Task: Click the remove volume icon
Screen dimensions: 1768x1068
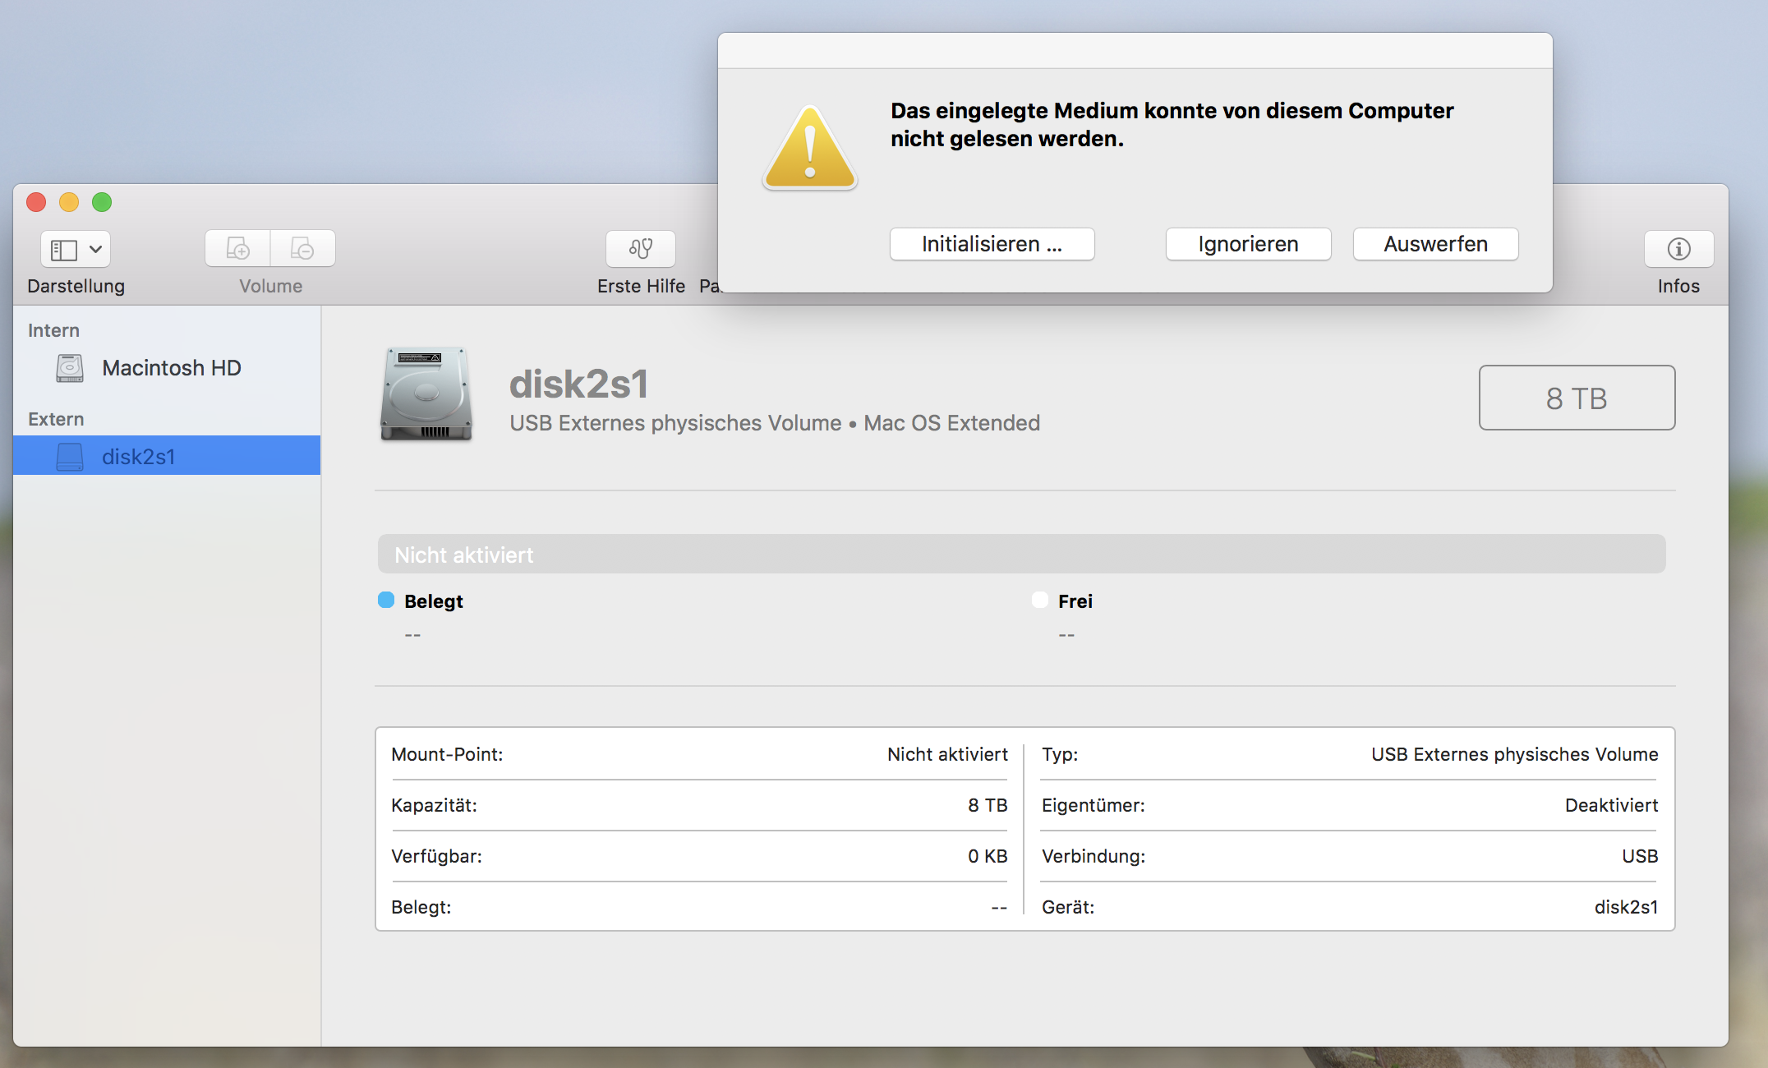Action: coord(302,248)
